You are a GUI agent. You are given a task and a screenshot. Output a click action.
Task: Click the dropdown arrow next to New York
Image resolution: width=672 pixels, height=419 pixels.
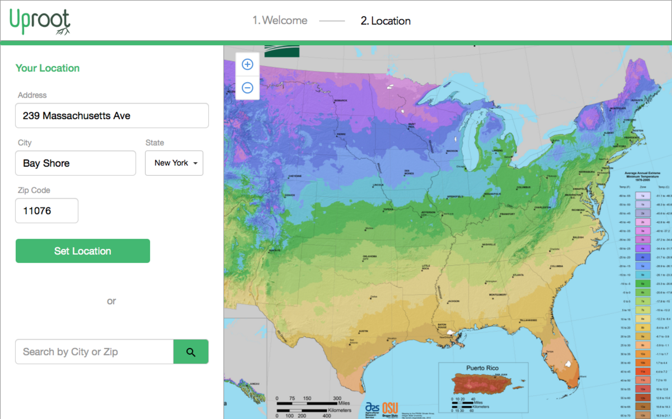coord(196,163)
